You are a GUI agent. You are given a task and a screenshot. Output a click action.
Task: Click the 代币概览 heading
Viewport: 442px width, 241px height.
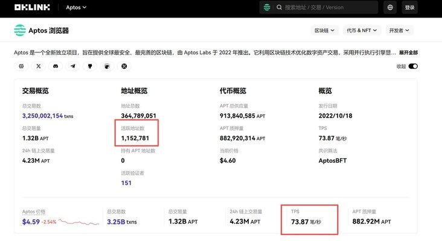[x=233, y=91]
